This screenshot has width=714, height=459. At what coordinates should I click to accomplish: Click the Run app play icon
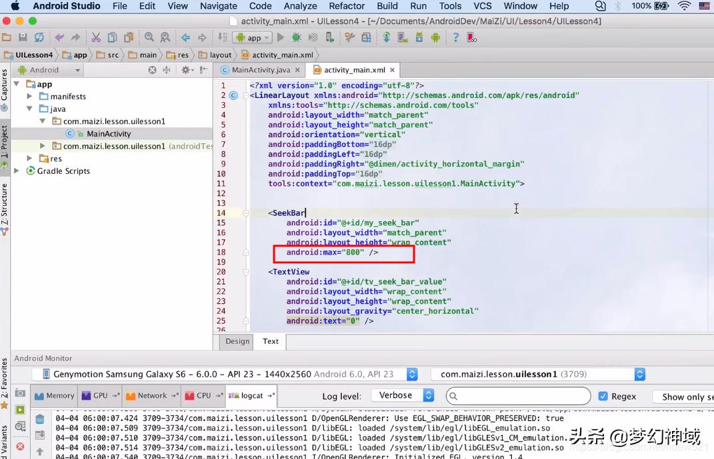(281, 38)
